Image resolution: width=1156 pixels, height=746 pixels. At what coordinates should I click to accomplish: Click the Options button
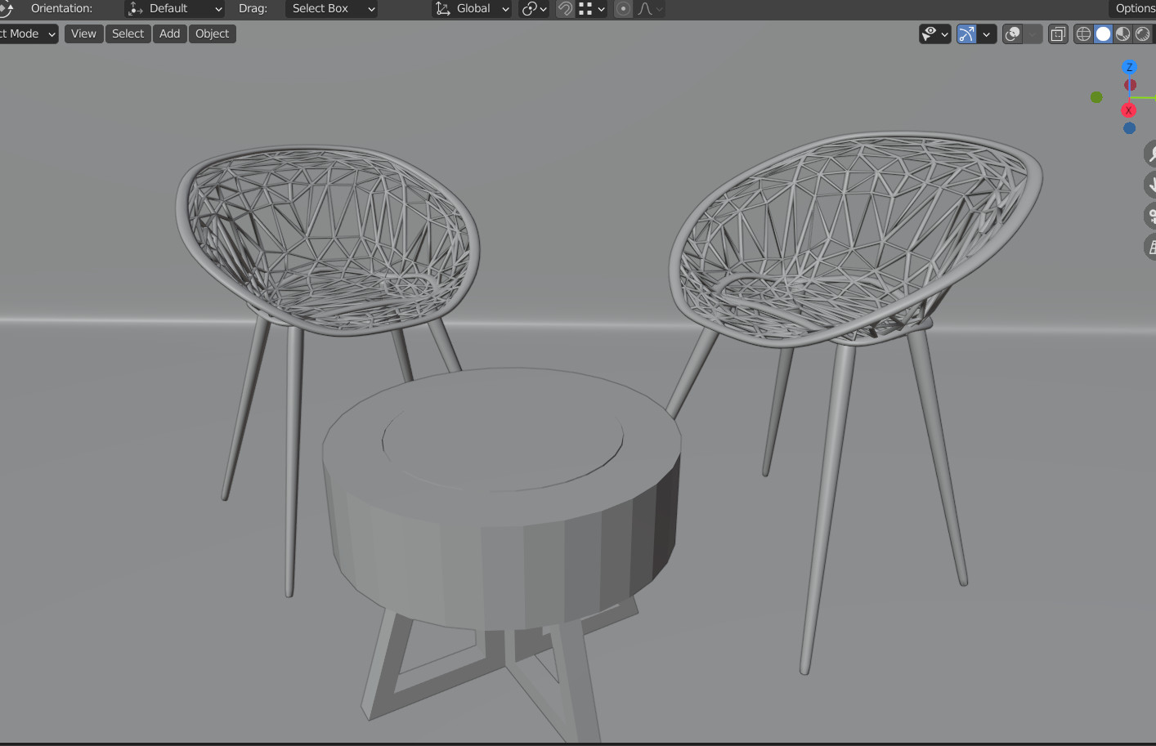(1133, 8)
